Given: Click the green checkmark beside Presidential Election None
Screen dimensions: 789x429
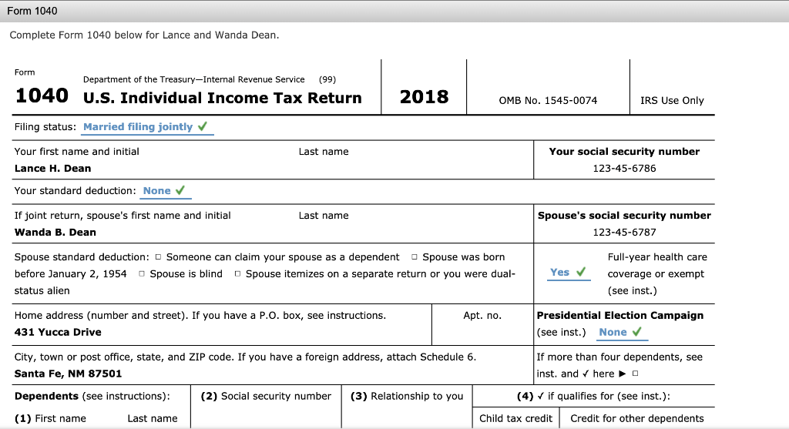Looking at the screenshot, I should (x=636, y=331).
